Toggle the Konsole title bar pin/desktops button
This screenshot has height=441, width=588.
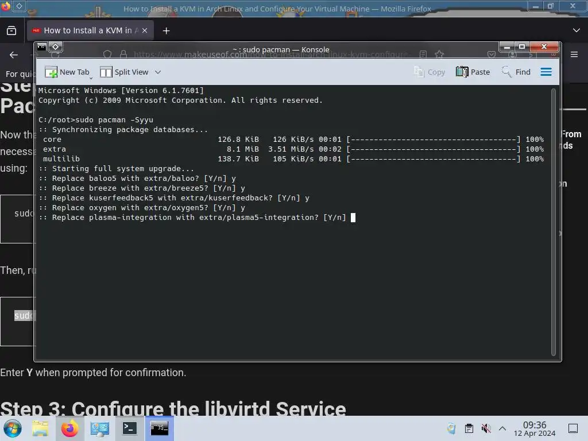tap(56, 47)
